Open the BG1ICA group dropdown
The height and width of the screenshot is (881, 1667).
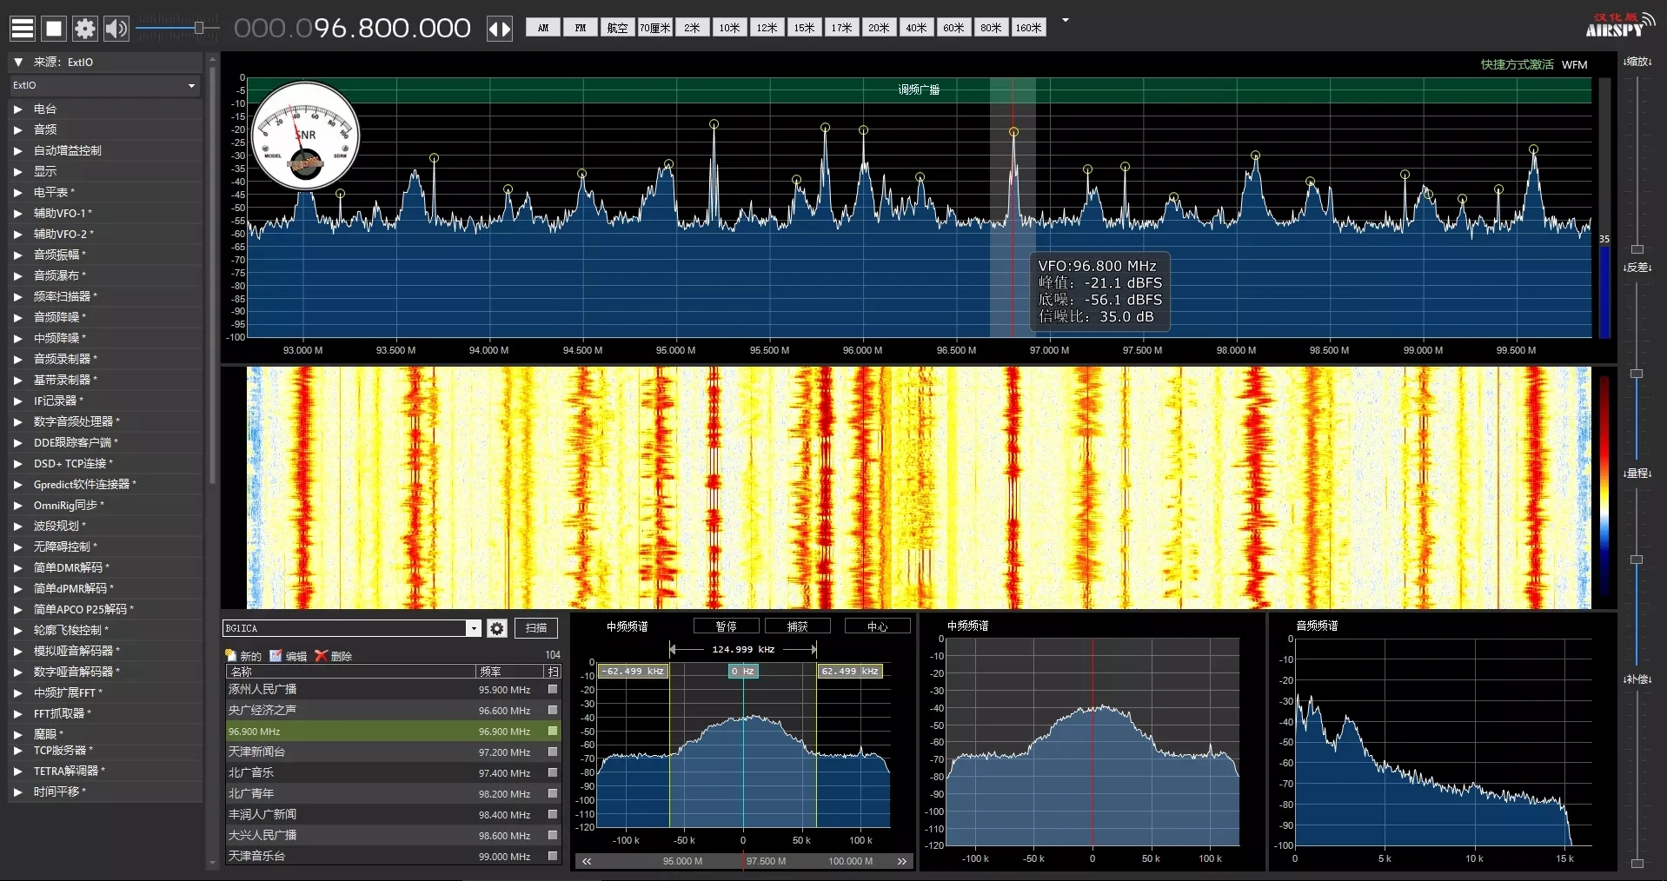click(x=472, y=628)
